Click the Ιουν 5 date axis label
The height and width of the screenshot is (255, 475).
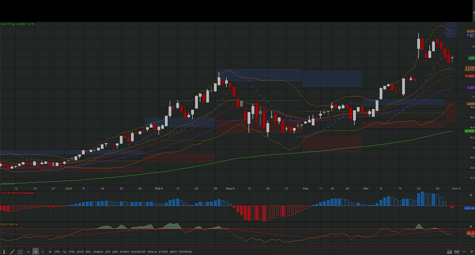point(456,188)
